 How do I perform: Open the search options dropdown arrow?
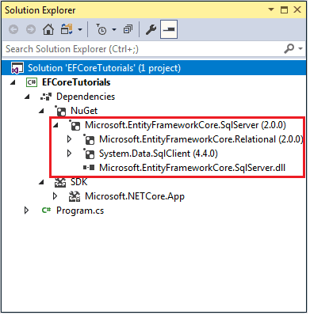(300, 49)
